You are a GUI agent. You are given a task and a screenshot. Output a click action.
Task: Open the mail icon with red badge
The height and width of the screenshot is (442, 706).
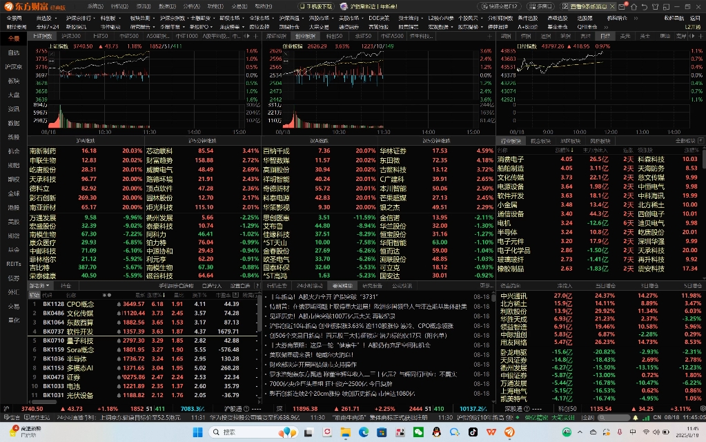tap(622, 6)
